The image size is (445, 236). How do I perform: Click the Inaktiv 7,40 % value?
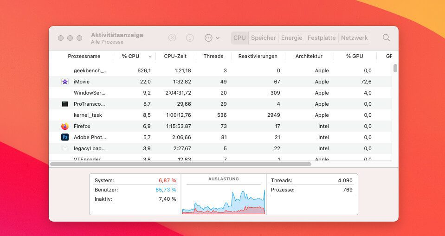[168, 199]
